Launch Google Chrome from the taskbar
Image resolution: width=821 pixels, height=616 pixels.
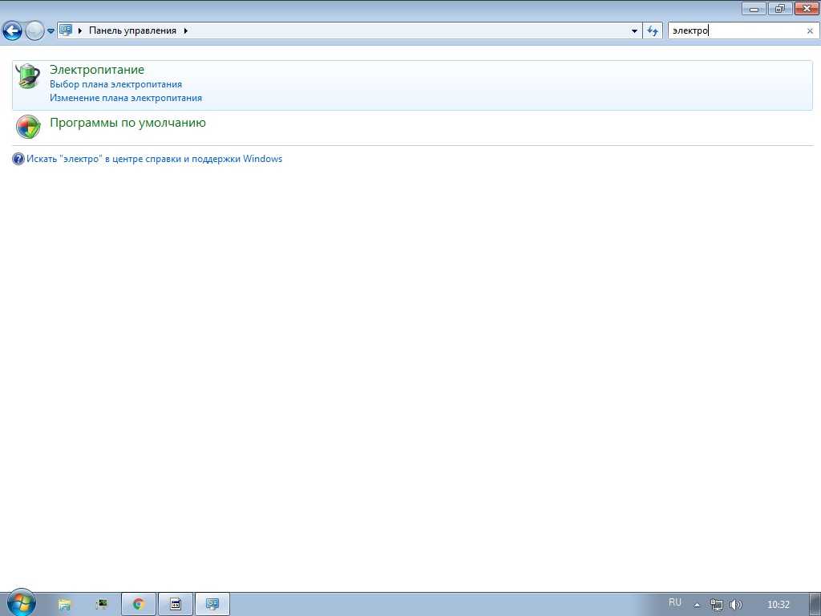tap(138, 604)
